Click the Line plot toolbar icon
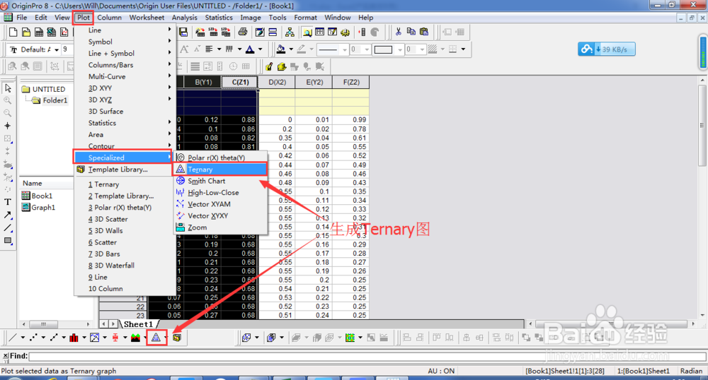This screenshot has height=380, width=708. 13,337
